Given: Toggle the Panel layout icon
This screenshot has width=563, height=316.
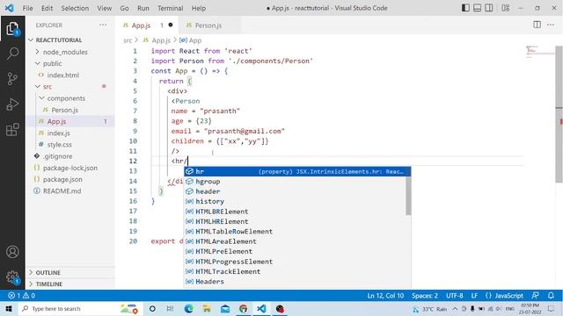Looking at the screenshot, I should point(477,8).
